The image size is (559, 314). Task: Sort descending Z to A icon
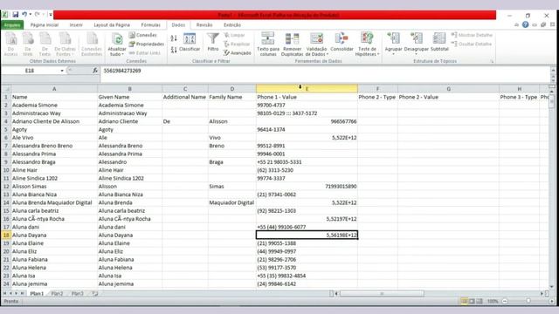(174, 50)
